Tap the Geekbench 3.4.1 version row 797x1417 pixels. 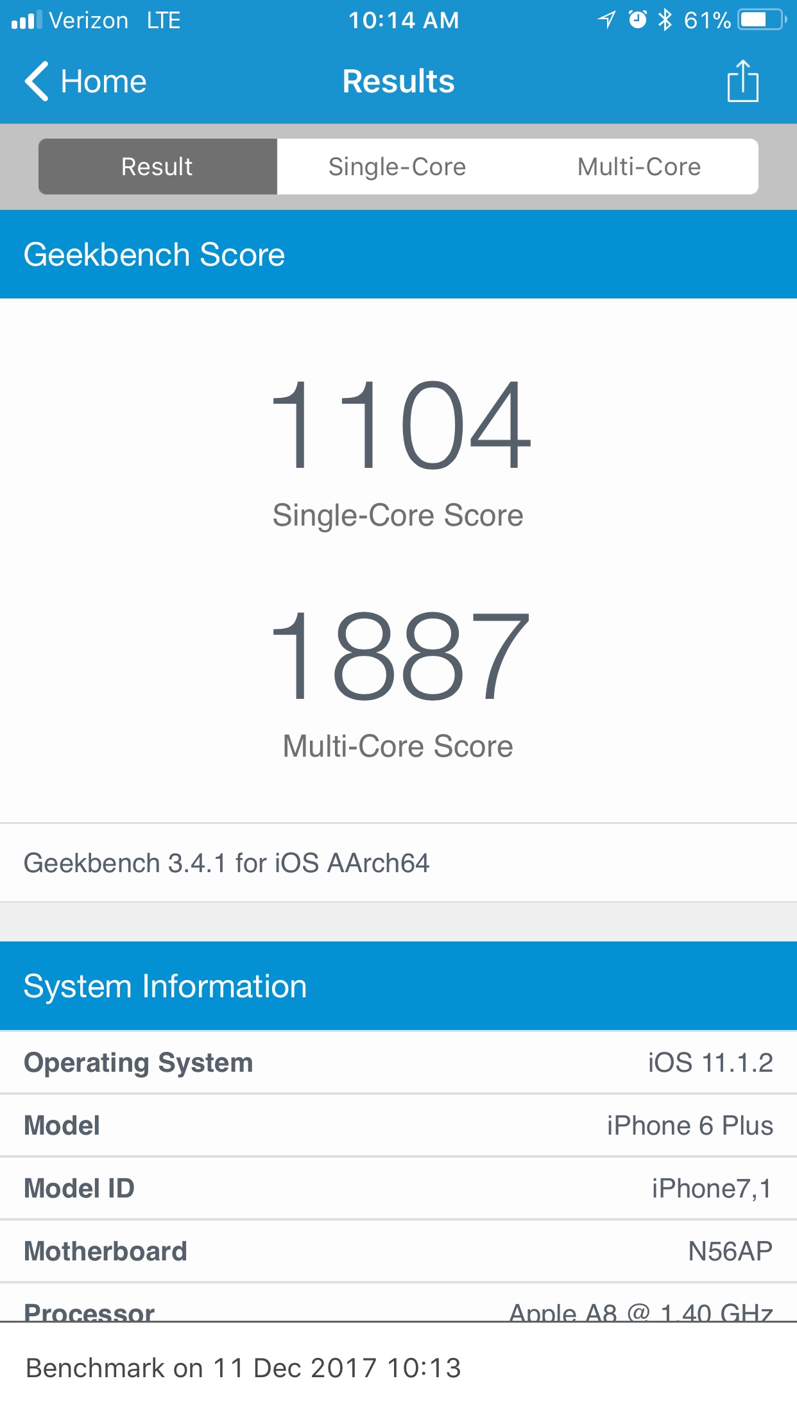tap(398, 863)
